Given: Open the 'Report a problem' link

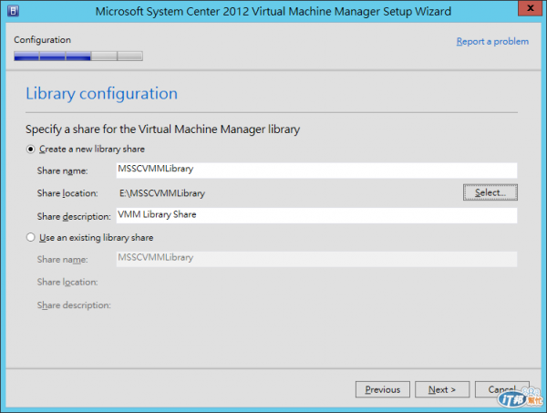Looking at the screenshot, I should [x=492, y=41].
